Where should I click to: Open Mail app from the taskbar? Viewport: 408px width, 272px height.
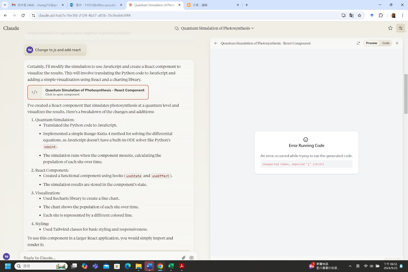[x=106, y=266]
